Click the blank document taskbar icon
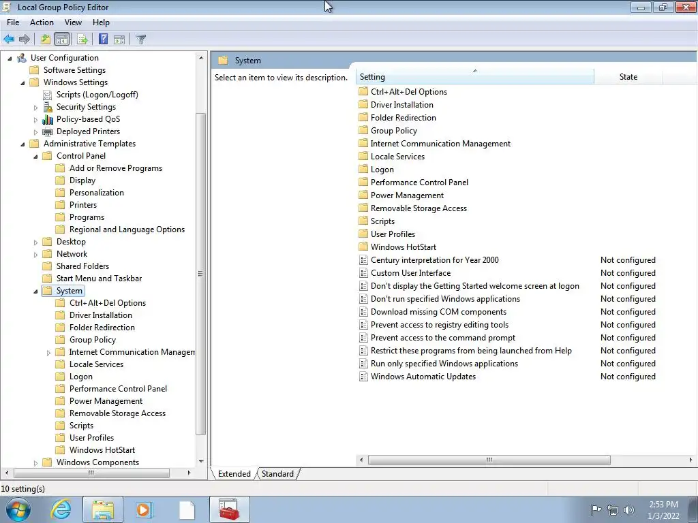The height and width of the screenshot is (523, 698). coord(187,509)
